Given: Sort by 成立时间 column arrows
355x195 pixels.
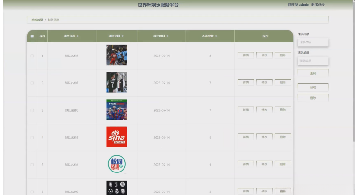Looking at the screenshot, I should point(167,36).
